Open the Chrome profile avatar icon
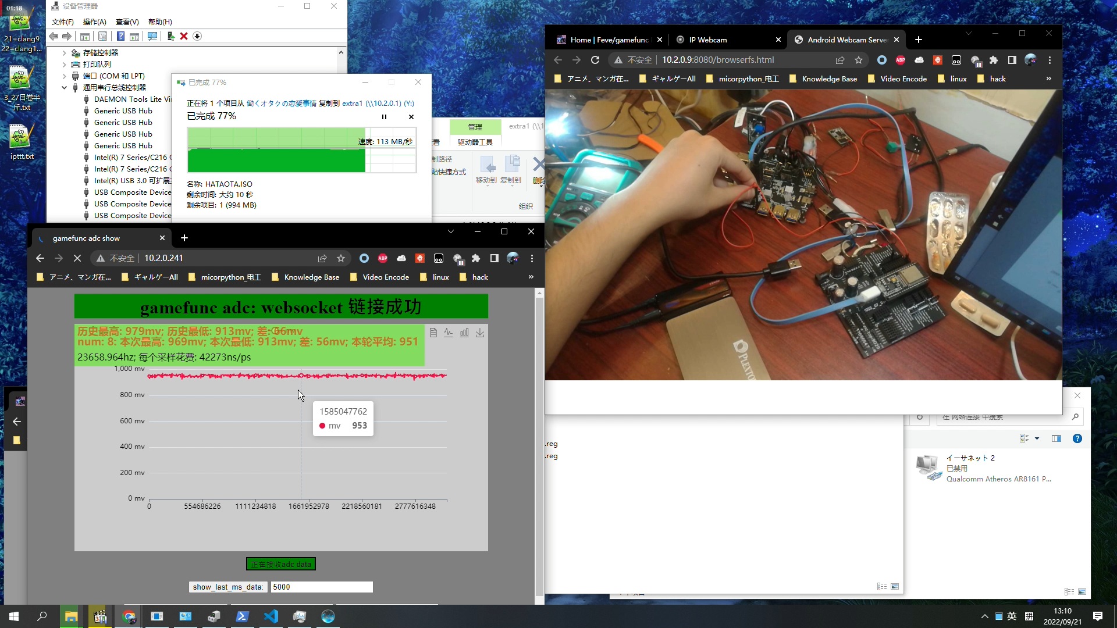This screenshot has height=628, width=1117. [514, 258]
